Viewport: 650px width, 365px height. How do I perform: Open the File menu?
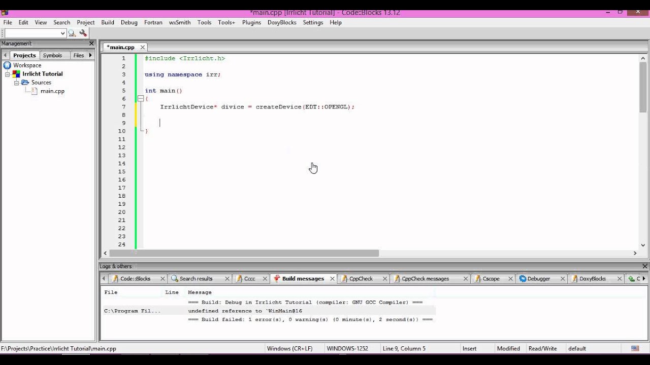tap(8, 22)
